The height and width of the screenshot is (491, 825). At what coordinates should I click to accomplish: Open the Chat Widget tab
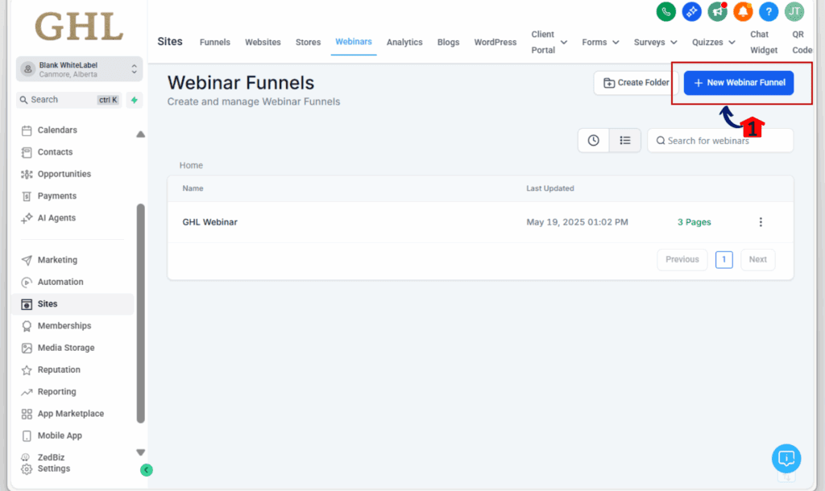(764, 42)
